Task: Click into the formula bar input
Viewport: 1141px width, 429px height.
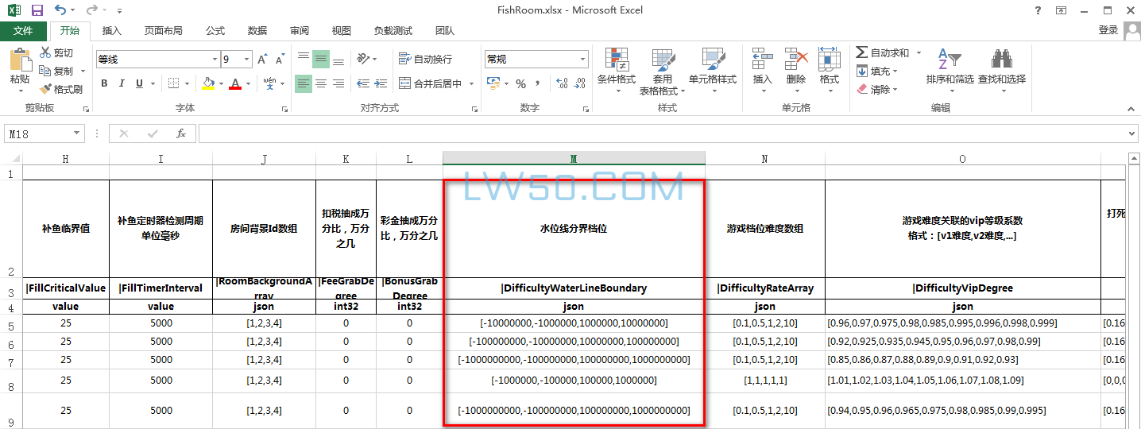Action: (659, 133)
